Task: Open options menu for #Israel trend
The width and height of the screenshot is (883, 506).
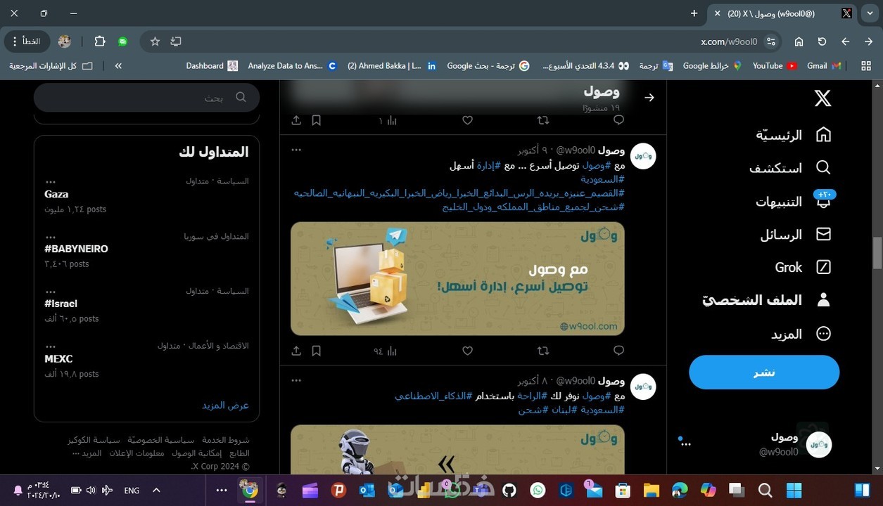Action: click(x=51, y=292)
